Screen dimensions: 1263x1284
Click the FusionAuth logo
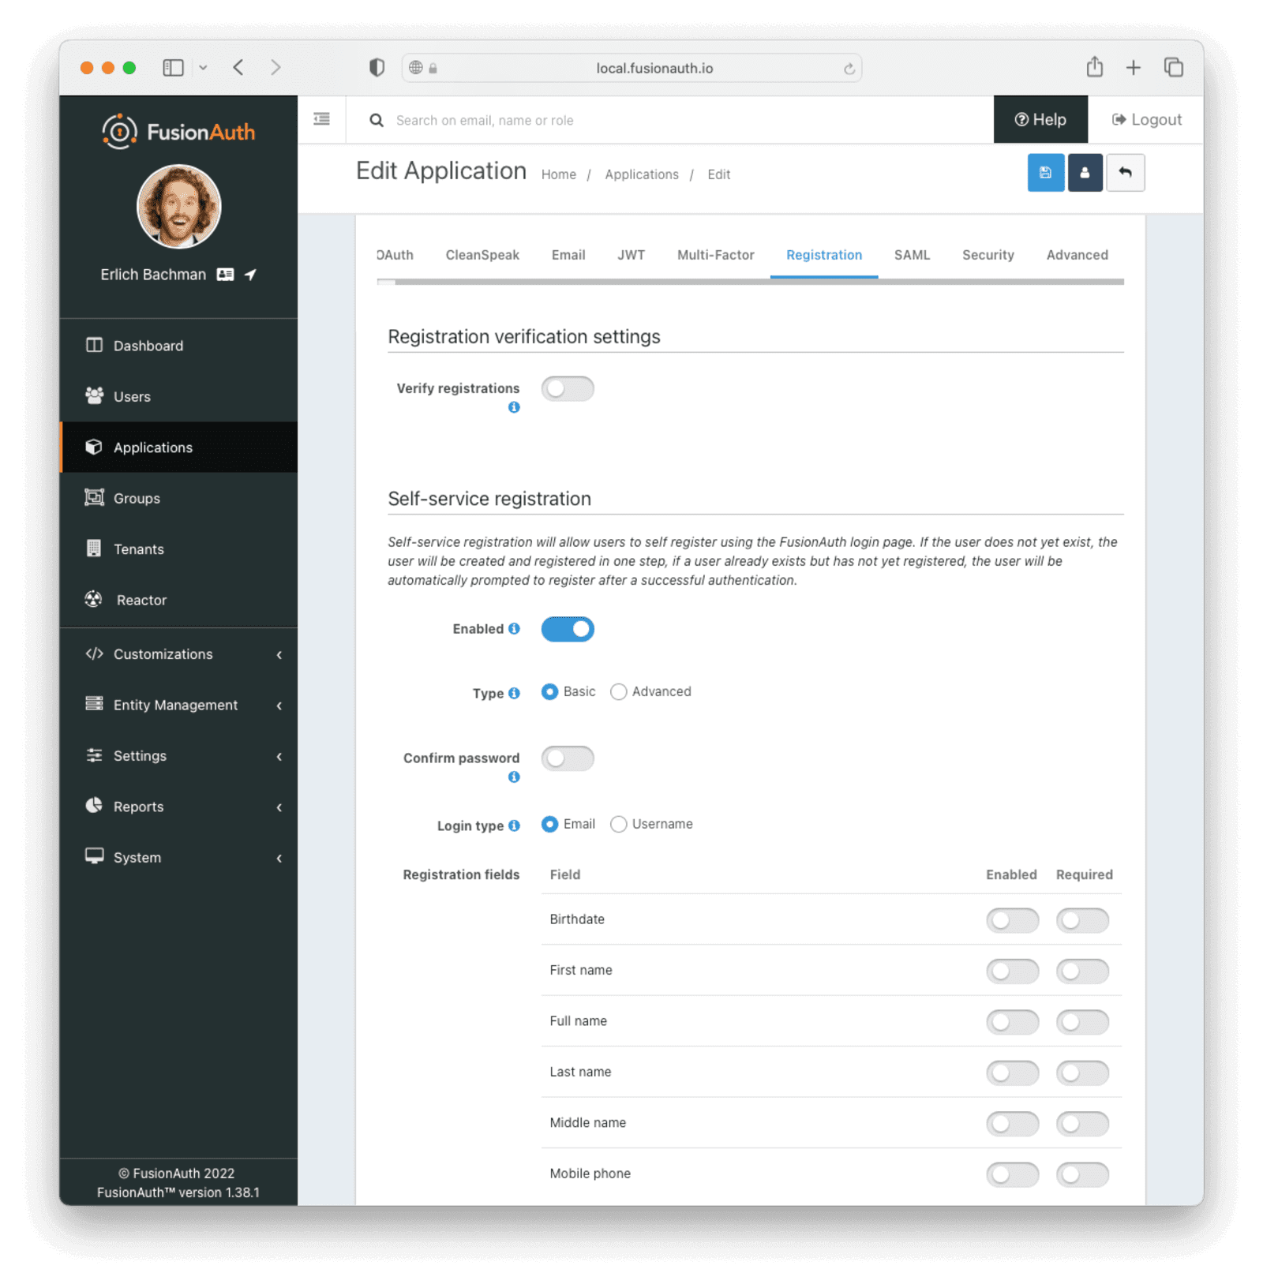pos(178,132)
